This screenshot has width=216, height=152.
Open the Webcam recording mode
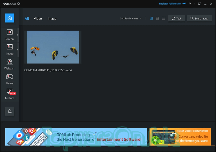(10, 64)
